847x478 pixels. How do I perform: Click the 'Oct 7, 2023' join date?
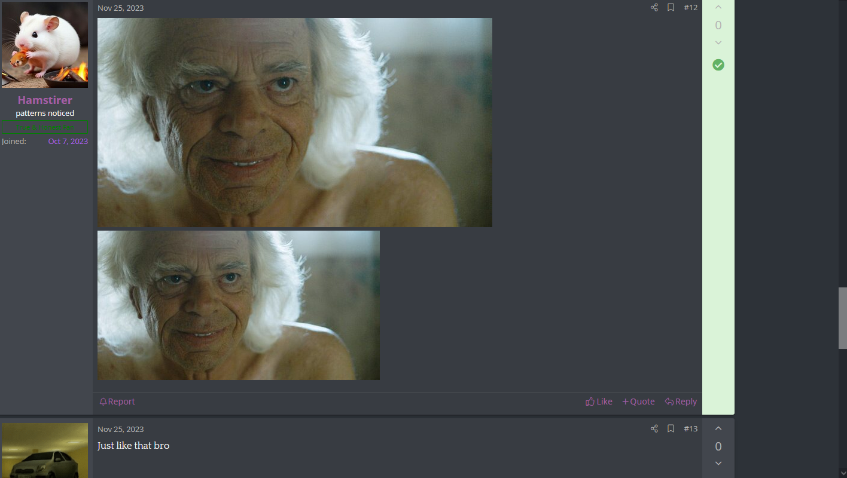click(x=68, y=141)
